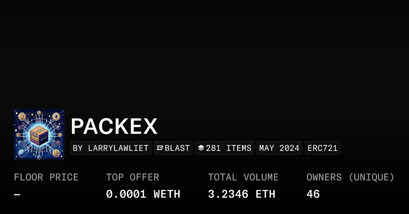Open the PACKEX collection title
The height and width of the screenshot is (214, 409).
coord(114,127)
